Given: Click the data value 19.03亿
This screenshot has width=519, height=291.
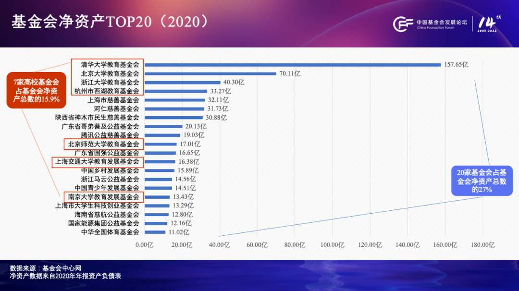Looking at the screenshot, I should point(194,135).
